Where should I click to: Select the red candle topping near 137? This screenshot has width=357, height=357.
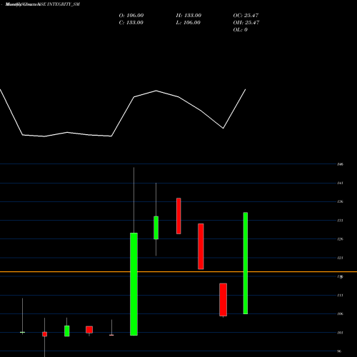[178, 216]
